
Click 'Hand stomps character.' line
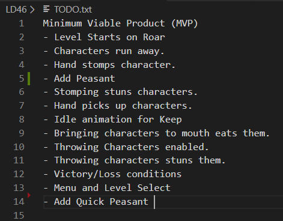pyautogui.click(x=109, y=65)
